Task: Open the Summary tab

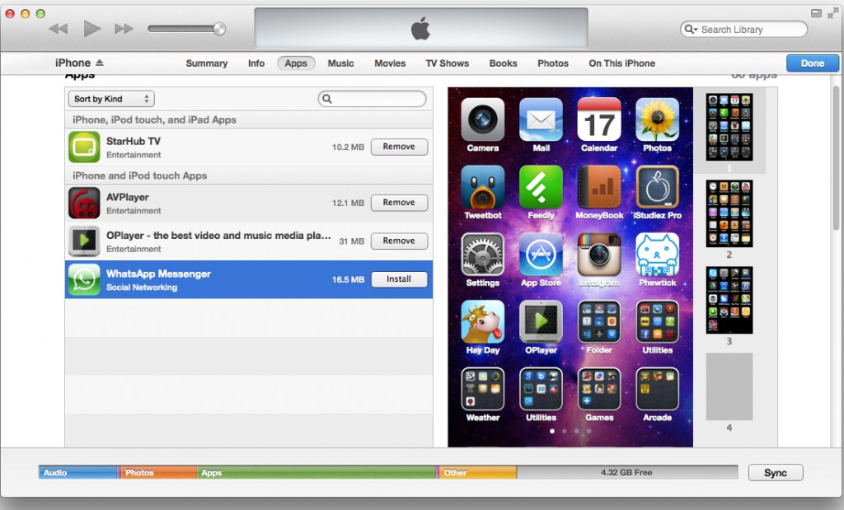Action: pyautogui.click(x=207, y=63)
